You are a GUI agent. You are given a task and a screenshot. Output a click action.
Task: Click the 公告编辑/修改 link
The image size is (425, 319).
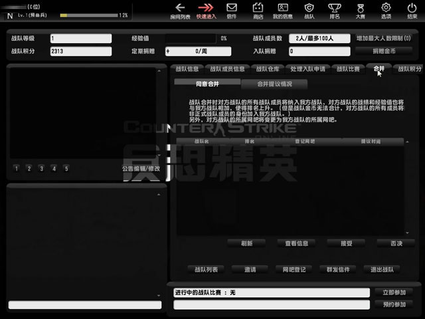click(x=141, y=169)
